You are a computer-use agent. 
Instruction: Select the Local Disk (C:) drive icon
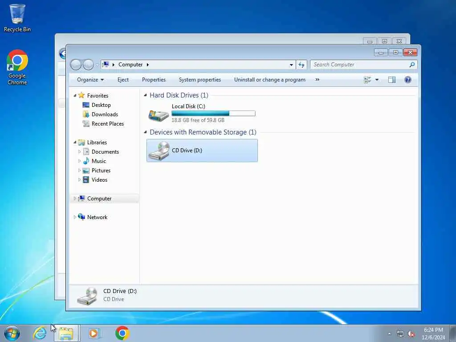159,115
